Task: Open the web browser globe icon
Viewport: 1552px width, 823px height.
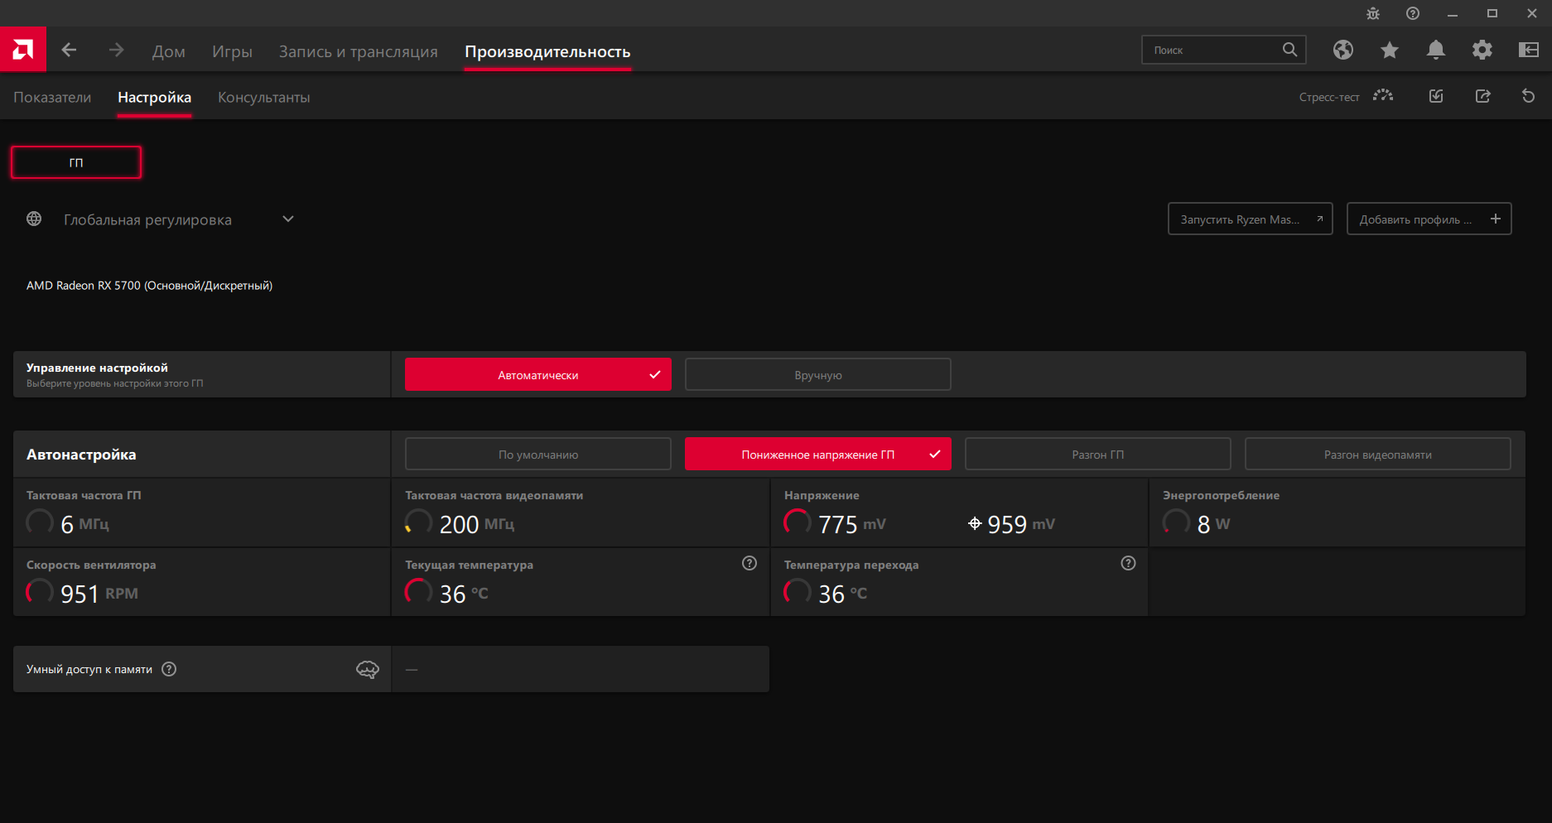Action: (1343, 50)
